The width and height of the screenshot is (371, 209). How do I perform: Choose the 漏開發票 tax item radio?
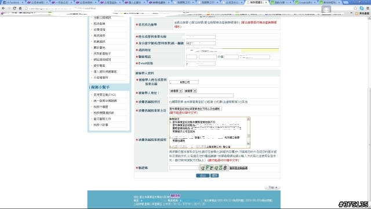[170, 102]
